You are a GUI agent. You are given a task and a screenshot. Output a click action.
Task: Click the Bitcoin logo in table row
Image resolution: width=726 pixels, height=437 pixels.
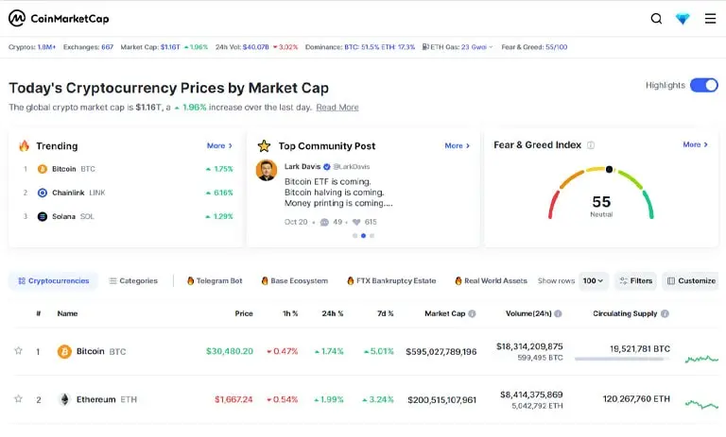coord(64,351)
